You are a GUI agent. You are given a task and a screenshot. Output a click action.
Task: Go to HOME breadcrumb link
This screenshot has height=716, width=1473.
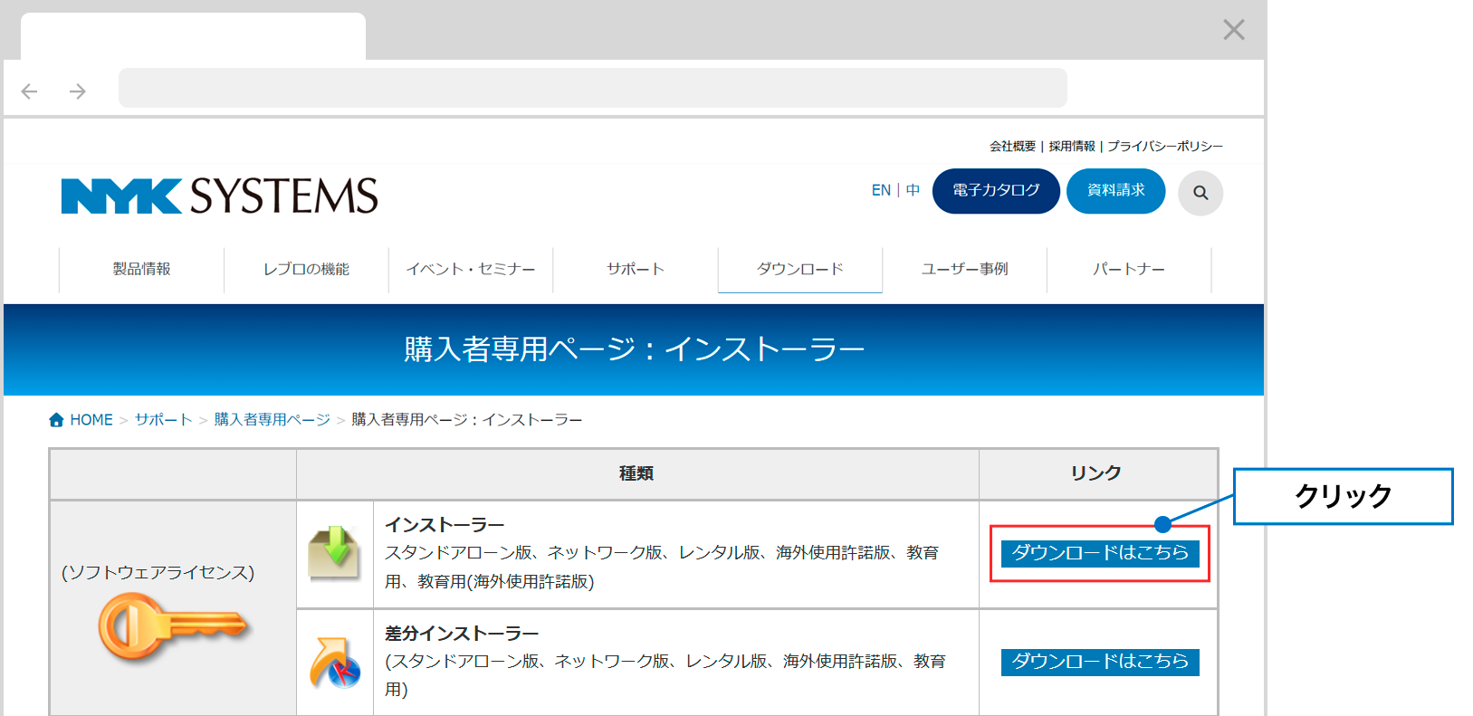[x=91, y=420]
